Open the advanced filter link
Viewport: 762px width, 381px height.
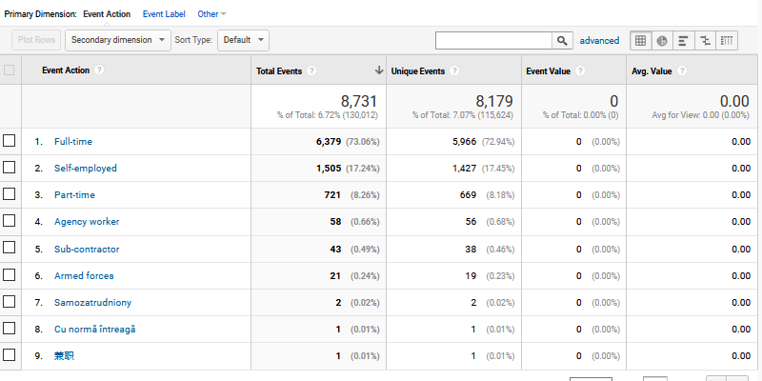599,40
